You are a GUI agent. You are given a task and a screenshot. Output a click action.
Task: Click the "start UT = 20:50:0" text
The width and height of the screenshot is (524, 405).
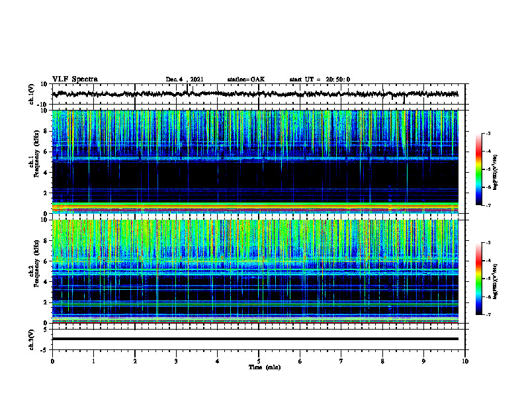(320, 79)
